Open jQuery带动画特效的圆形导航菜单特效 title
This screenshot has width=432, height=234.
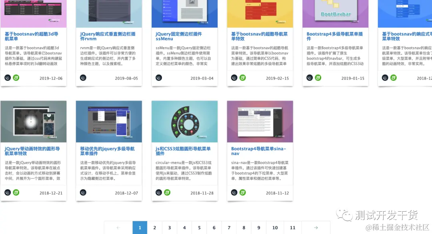[x=32, y=151]
